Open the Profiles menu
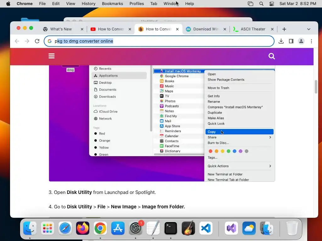322x241 pixels. 136,4
